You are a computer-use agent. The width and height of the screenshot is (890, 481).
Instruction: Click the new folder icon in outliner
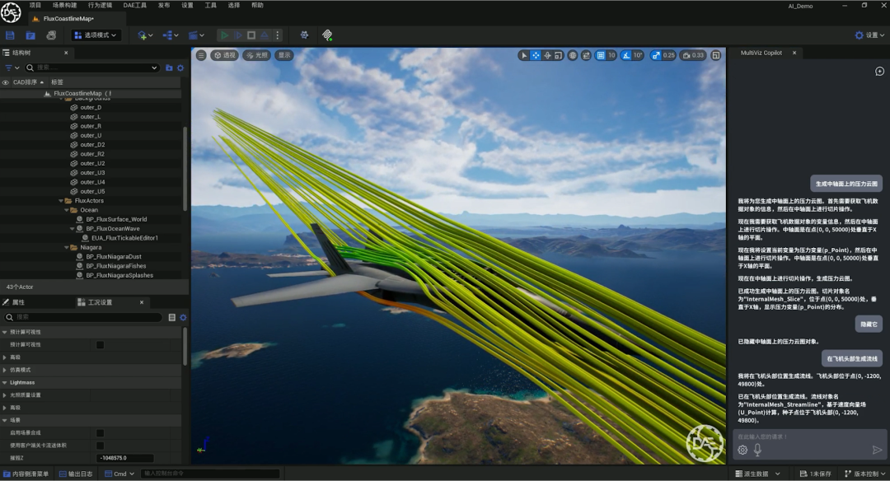169,68
